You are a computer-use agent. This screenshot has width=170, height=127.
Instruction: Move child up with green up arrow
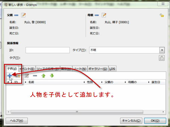pos(43,76)
